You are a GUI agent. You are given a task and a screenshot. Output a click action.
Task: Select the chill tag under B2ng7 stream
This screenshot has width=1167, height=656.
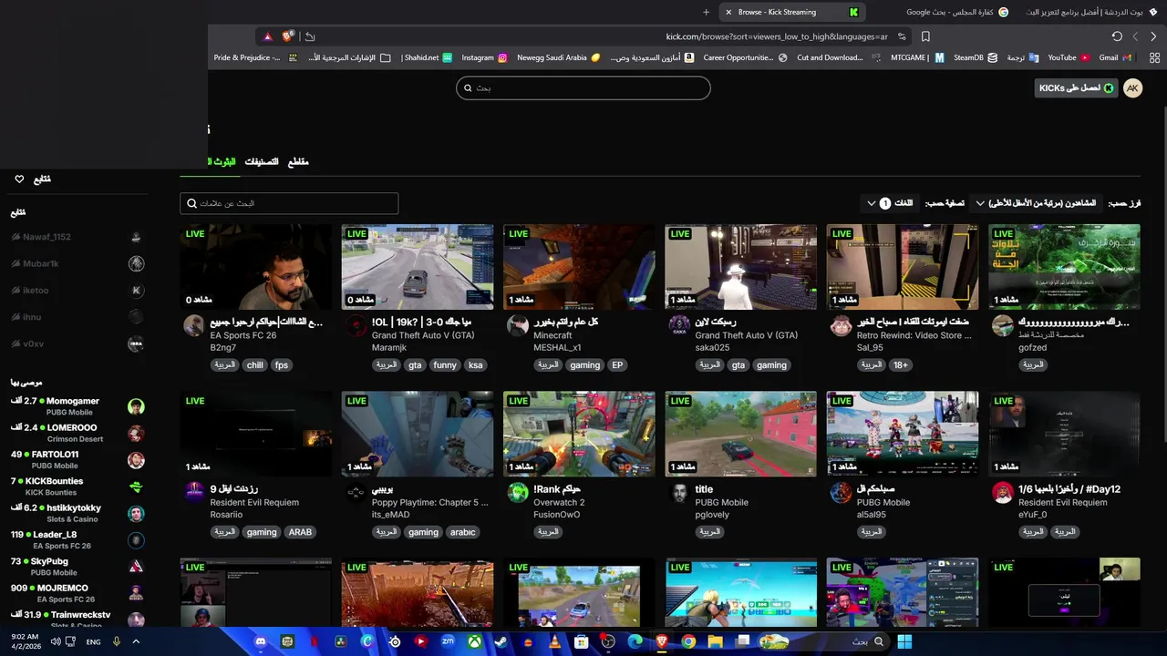coord(254,365)
